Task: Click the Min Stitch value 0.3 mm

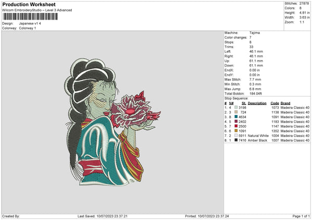Action: (x=255, y=84)
